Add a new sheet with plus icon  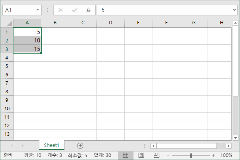coord(80,146)
